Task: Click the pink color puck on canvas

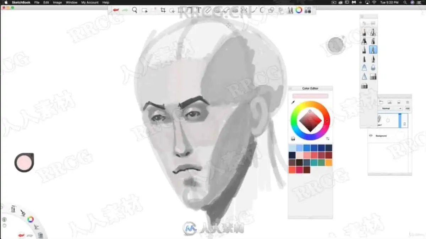Action: [24, 163]
